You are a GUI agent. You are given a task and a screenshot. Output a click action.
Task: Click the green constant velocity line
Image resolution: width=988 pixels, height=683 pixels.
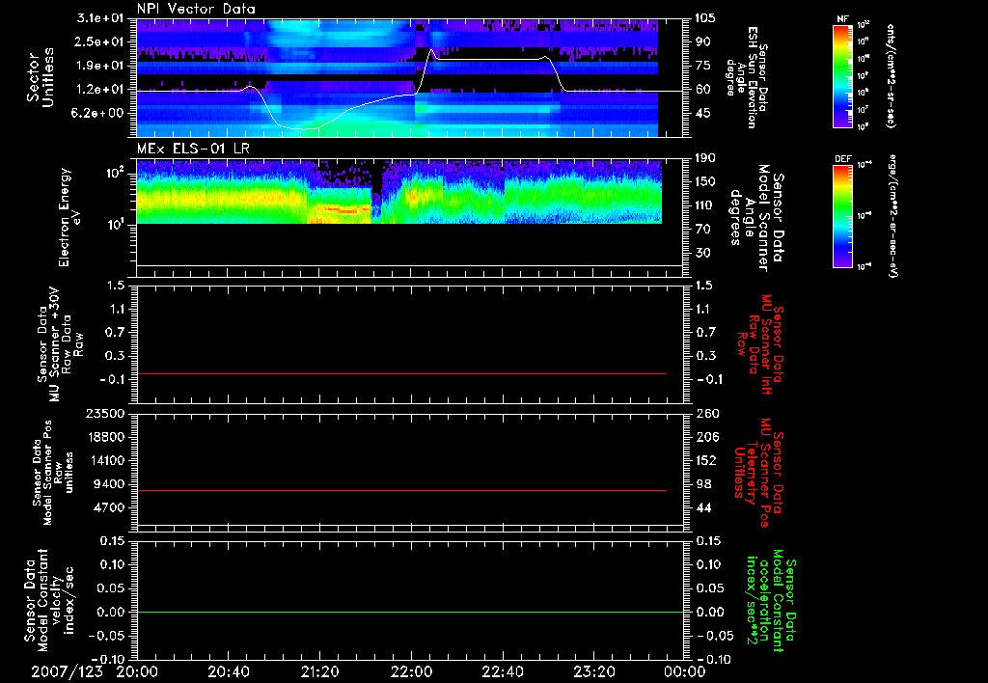click(401, 613)
